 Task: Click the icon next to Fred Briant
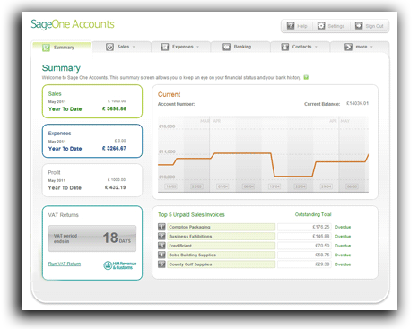pos(161,246)
